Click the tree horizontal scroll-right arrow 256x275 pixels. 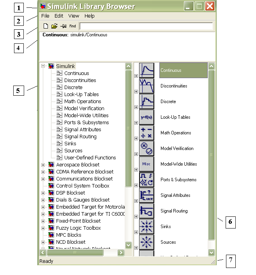(121, 253)
